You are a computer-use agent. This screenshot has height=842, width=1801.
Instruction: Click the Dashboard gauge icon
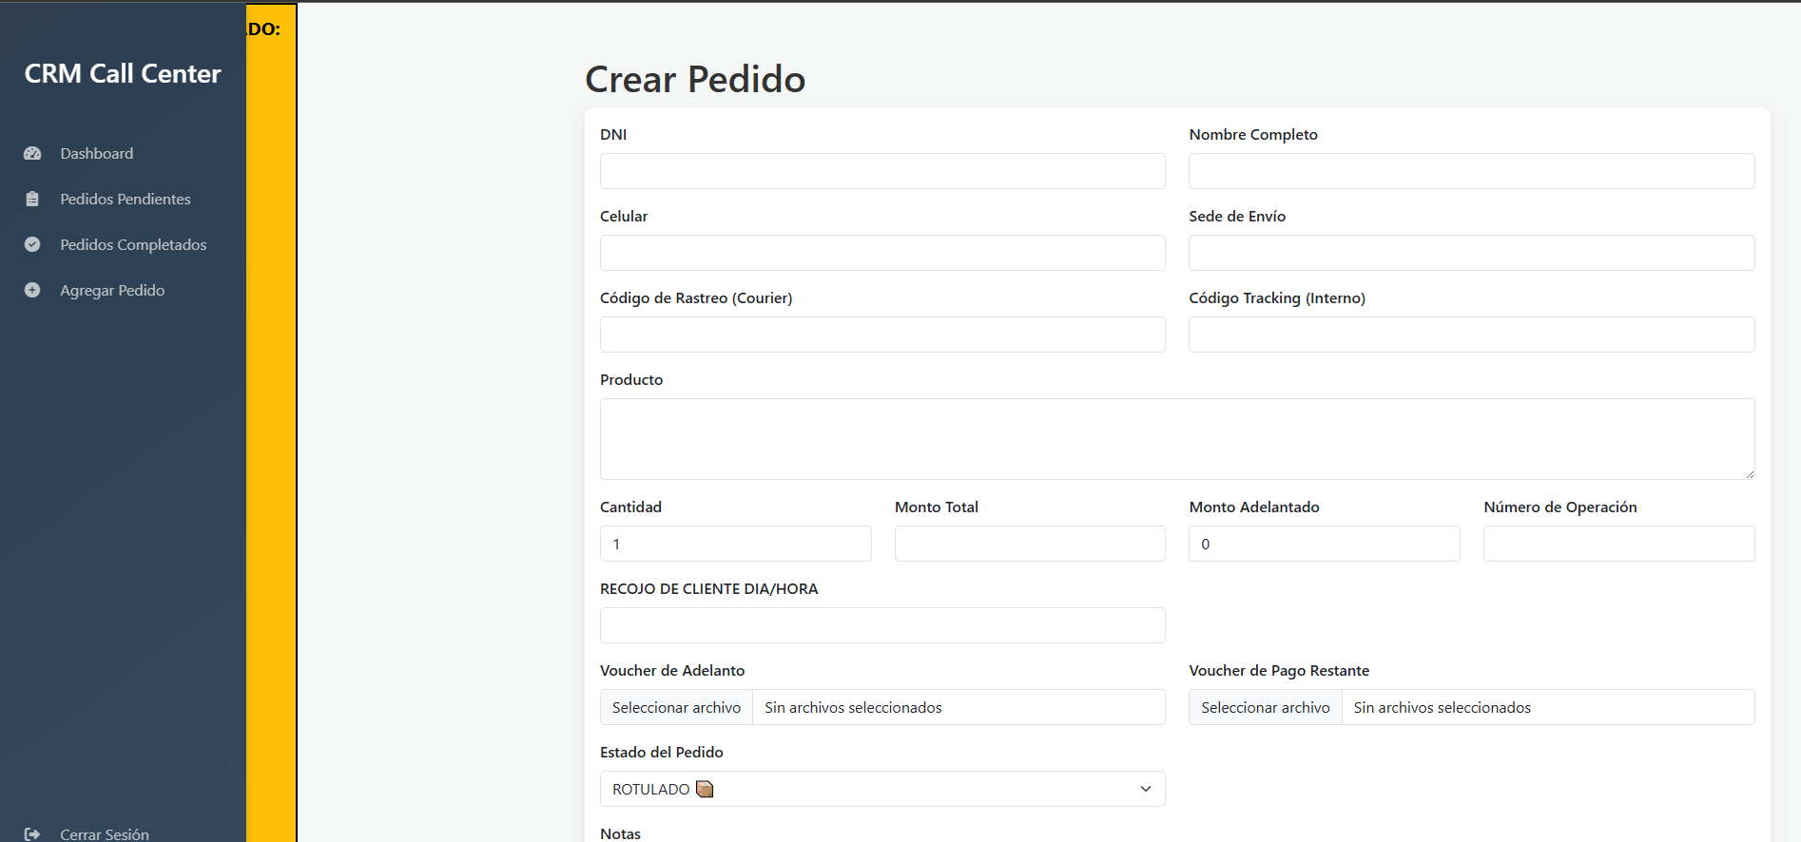pyautogui.click(x=32, y=153)
